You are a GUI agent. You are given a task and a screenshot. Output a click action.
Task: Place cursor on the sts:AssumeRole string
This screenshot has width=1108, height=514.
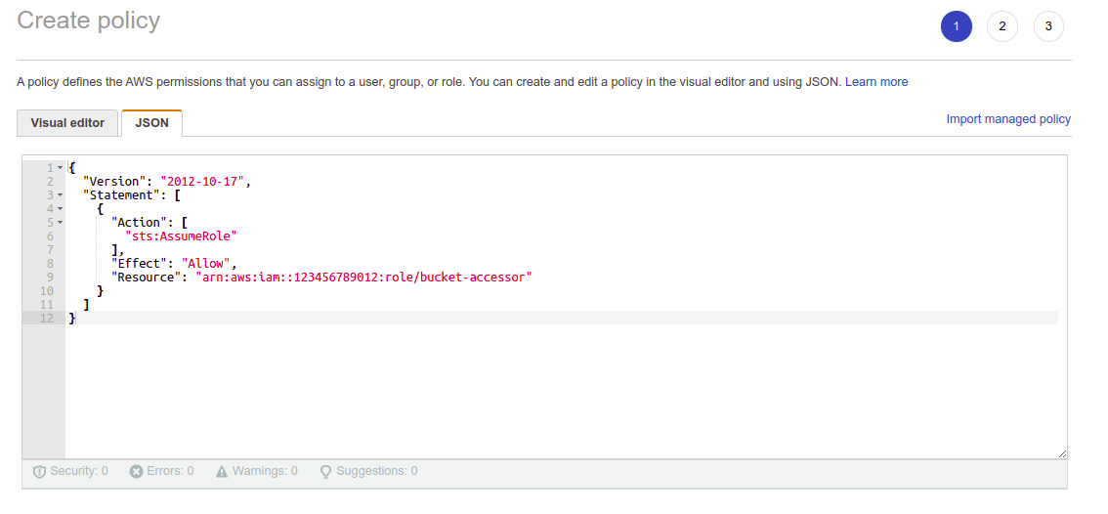click(182, 236)
